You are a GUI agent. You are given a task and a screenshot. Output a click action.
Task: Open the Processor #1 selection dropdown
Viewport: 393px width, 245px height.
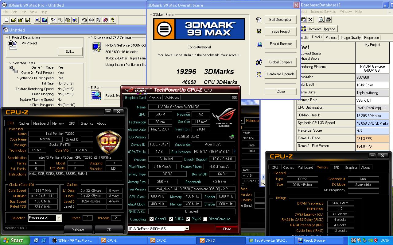(59, 218)
